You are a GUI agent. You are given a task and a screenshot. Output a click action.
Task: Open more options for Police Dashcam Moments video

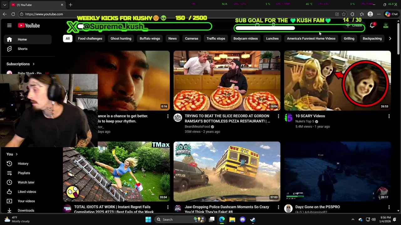click(278, 207)
